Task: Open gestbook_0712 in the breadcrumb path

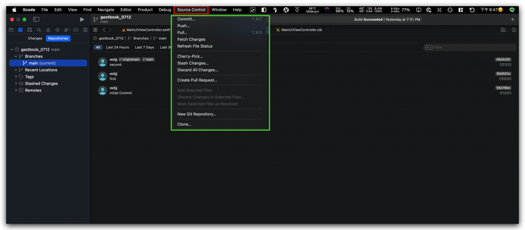Action: [x=111, y=38]
